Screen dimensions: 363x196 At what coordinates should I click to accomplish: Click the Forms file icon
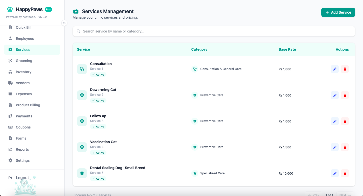pos(10,138)
